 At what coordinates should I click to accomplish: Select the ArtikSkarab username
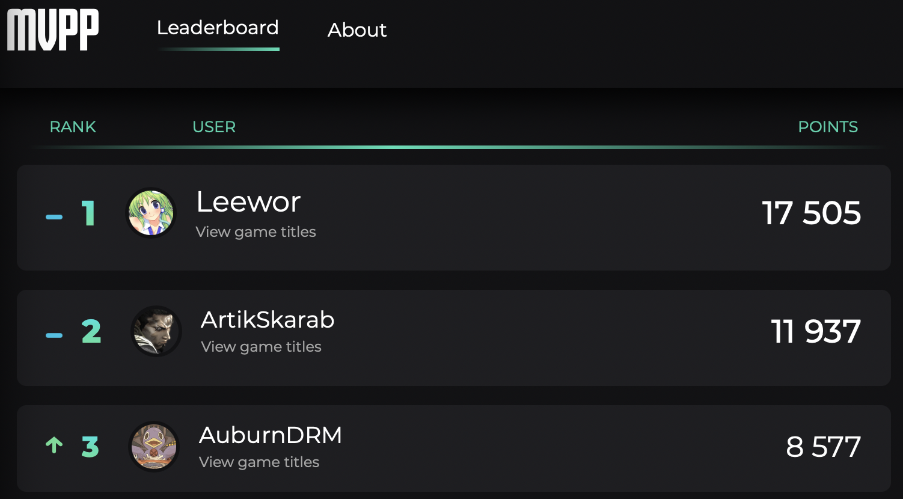pyautogui.click(x=268, y=320)
